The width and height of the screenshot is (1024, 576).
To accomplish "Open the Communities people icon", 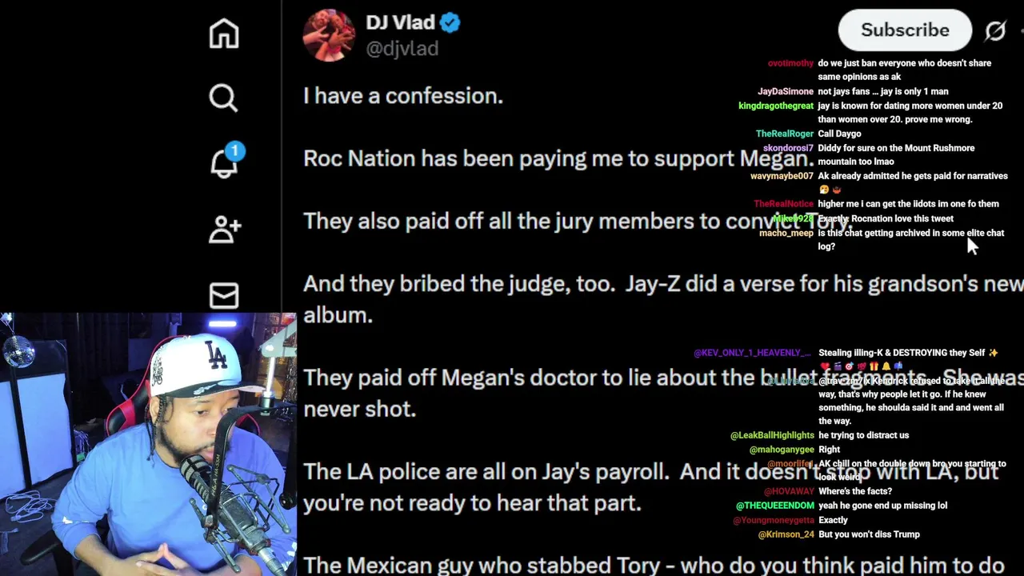I will click(225, 230).
